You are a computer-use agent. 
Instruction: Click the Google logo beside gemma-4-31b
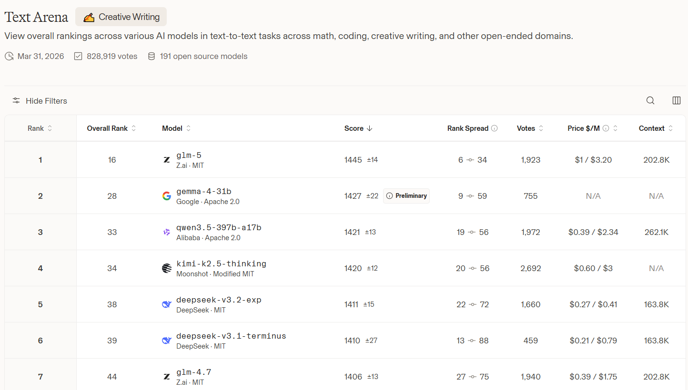[167, 196]
